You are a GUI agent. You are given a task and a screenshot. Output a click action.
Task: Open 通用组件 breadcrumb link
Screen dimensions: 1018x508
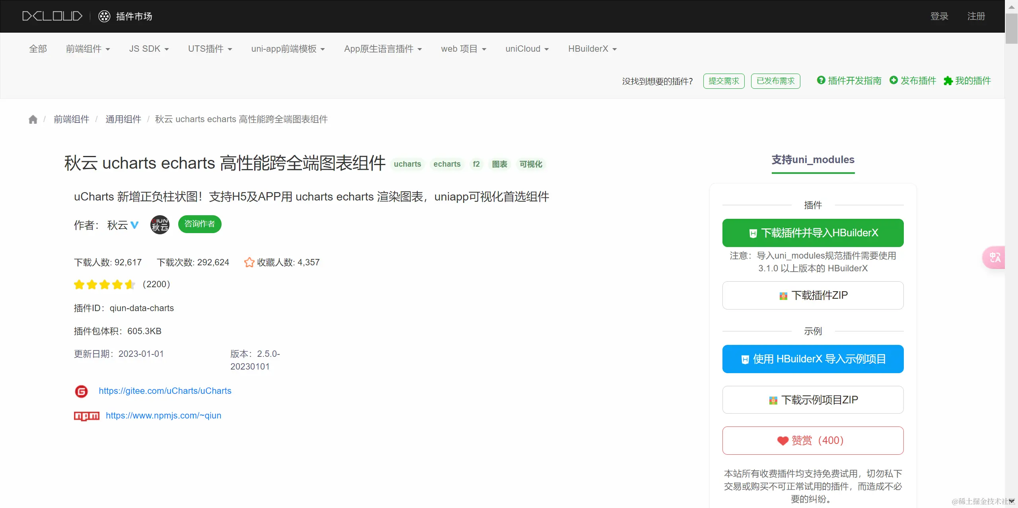[x=123, y=119]
